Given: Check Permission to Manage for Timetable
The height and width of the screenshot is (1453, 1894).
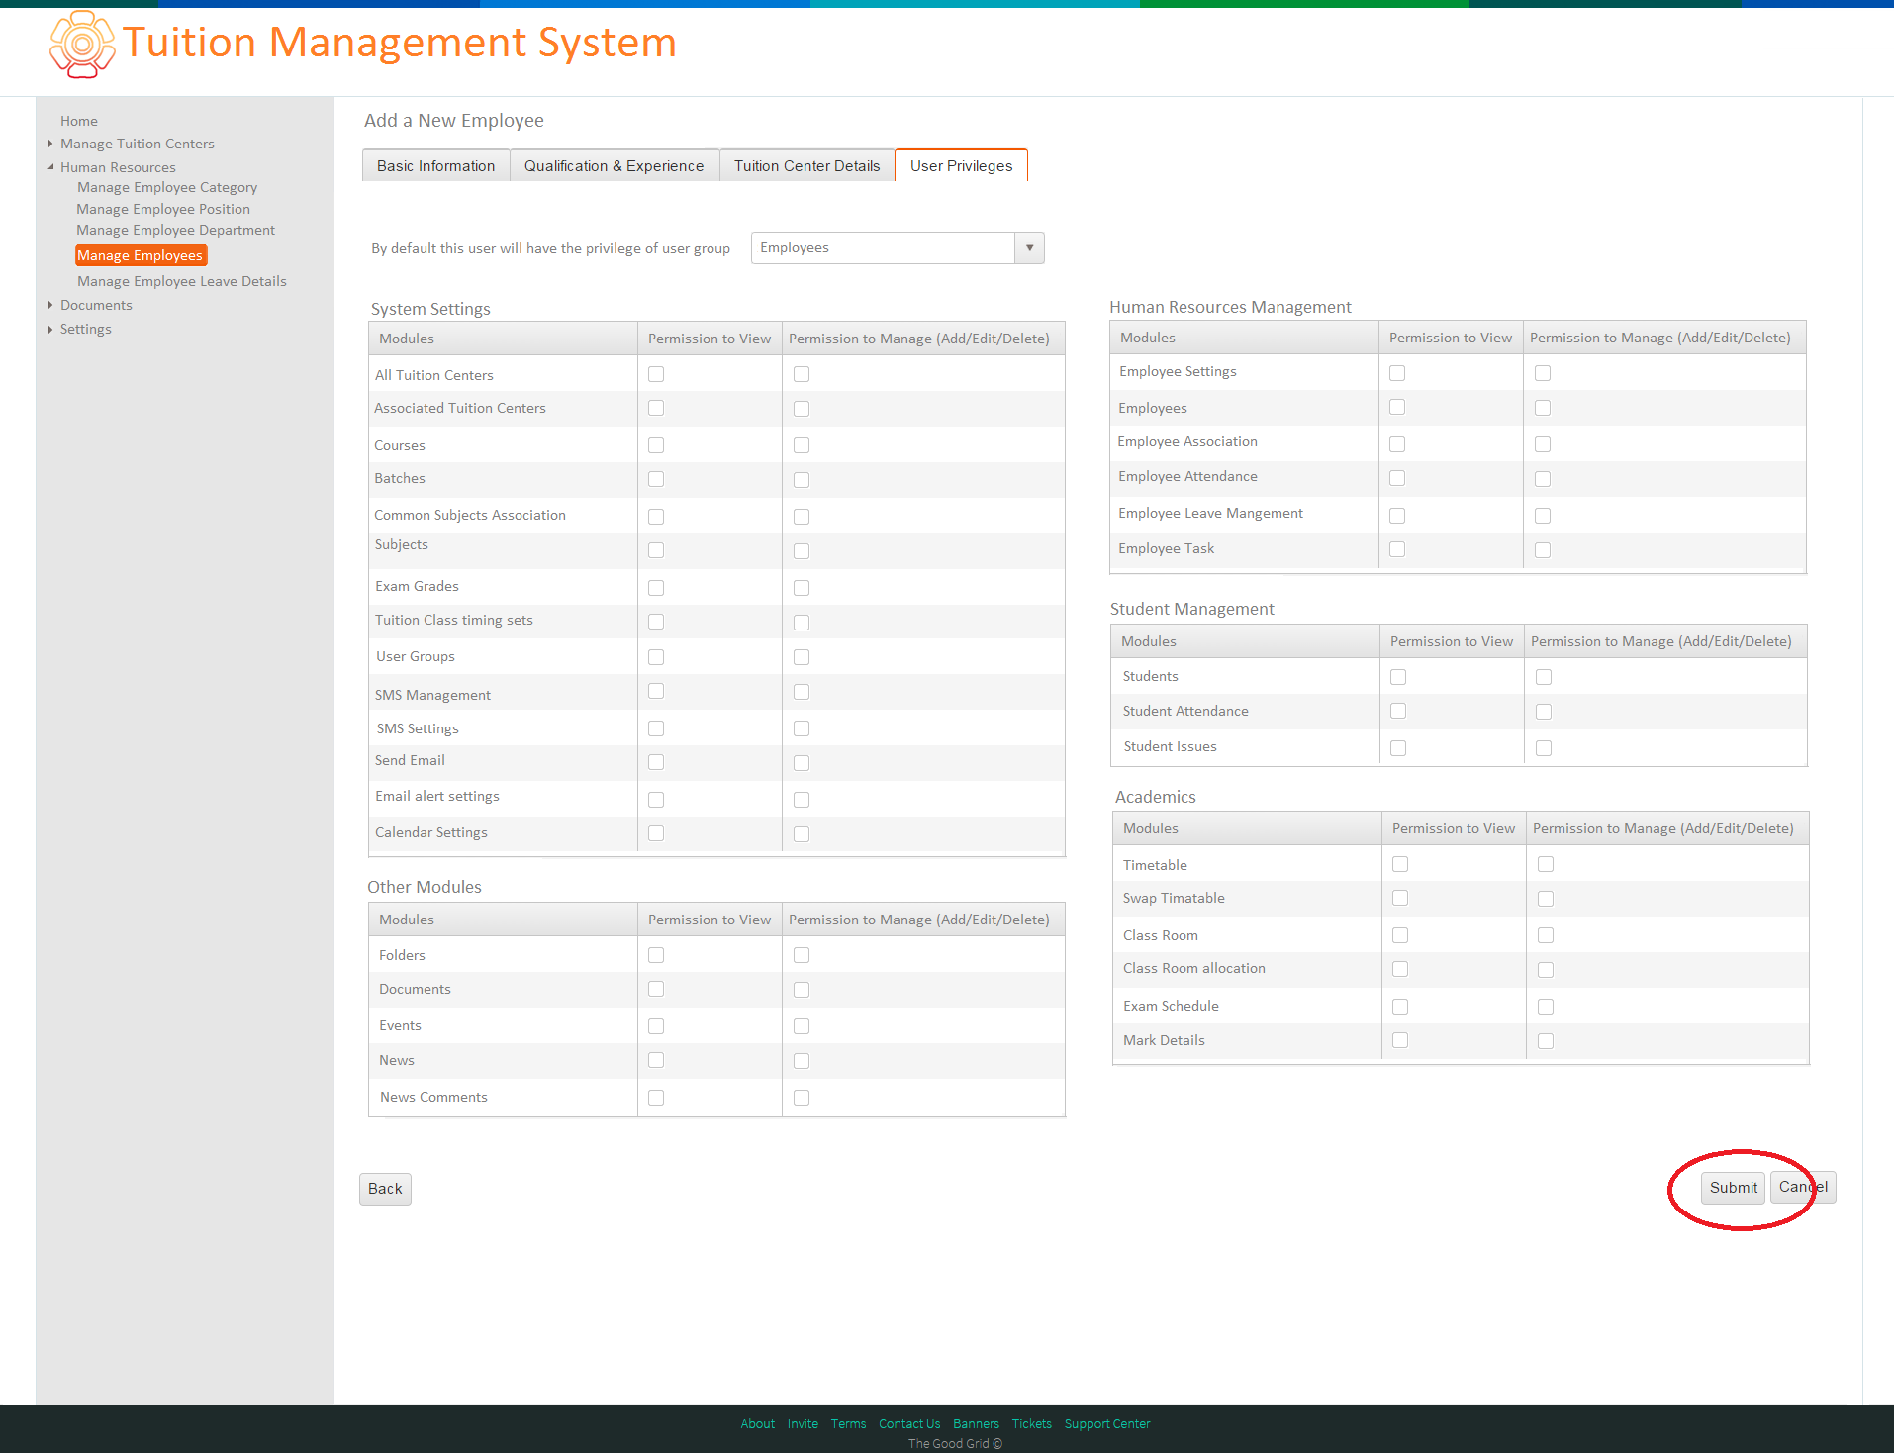Looking at the screenshot, I should pyautogui.click(x=1546, y=864).
